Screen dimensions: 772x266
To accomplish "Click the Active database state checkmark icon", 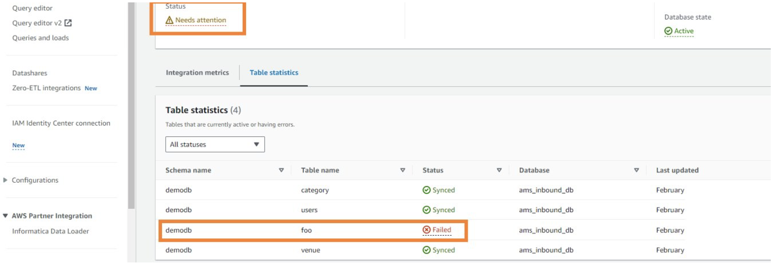I will (668, 31).
